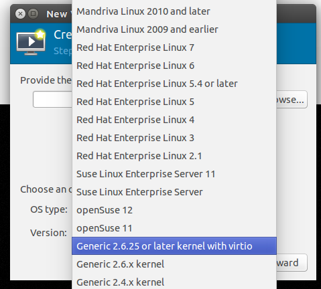Image resolution: width=321 pixels, height=289 pixels.
Task: Click the Forward button
Action: click(x=292, y=263)
